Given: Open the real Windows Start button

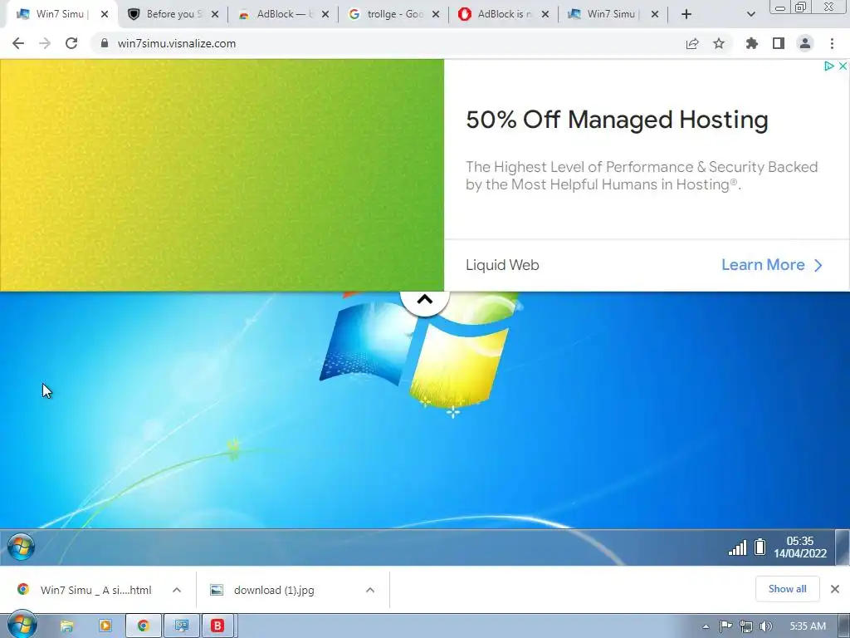Looking at the screenshot, I should tap(22, 625).
